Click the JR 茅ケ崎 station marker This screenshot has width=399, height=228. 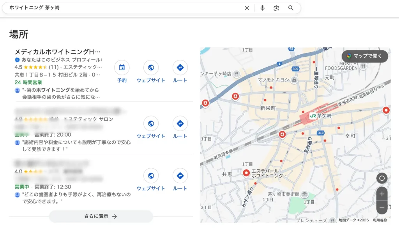click(313, 116)
